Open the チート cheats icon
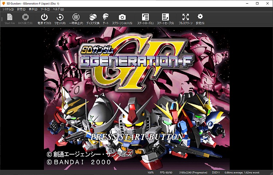Viewport: 273px width, 175px height. click(x=106, y=19)
